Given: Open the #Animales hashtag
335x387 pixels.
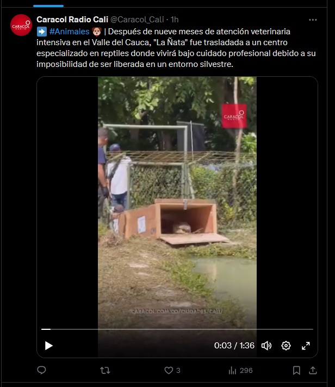Looking at the screenshot, I should pos(69,32).
